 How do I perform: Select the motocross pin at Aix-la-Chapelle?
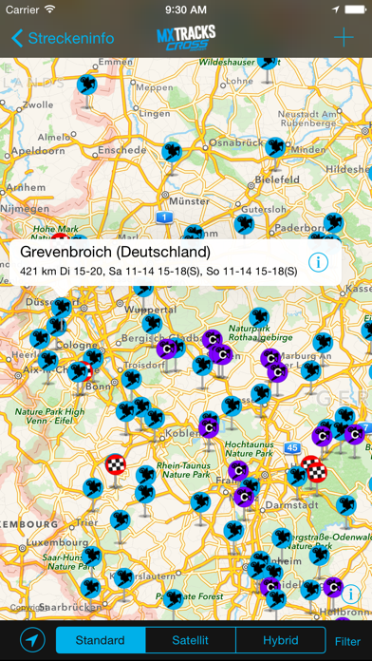click(47, 361)
